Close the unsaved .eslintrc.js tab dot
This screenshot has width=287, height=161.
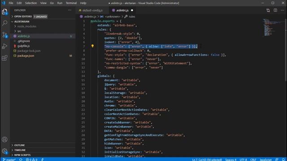pos(132,10)
